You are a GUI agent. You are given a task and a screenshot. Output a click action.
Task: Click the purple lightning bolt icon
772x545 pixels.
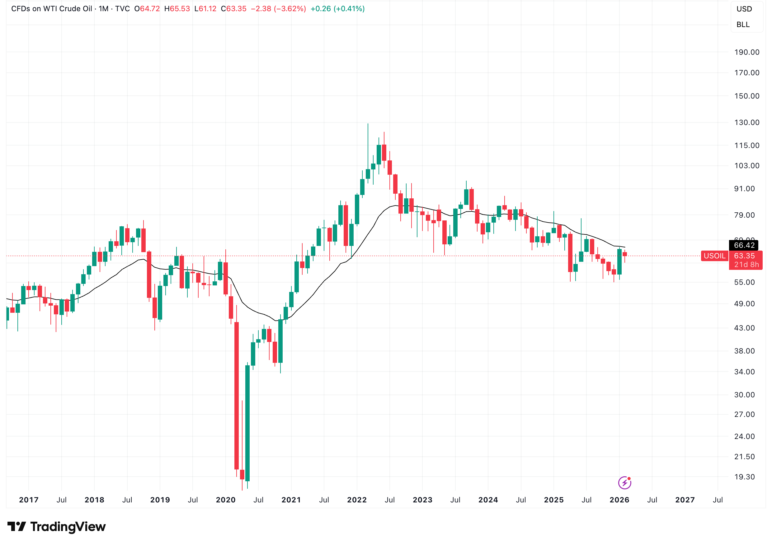(x=624, y=483)
